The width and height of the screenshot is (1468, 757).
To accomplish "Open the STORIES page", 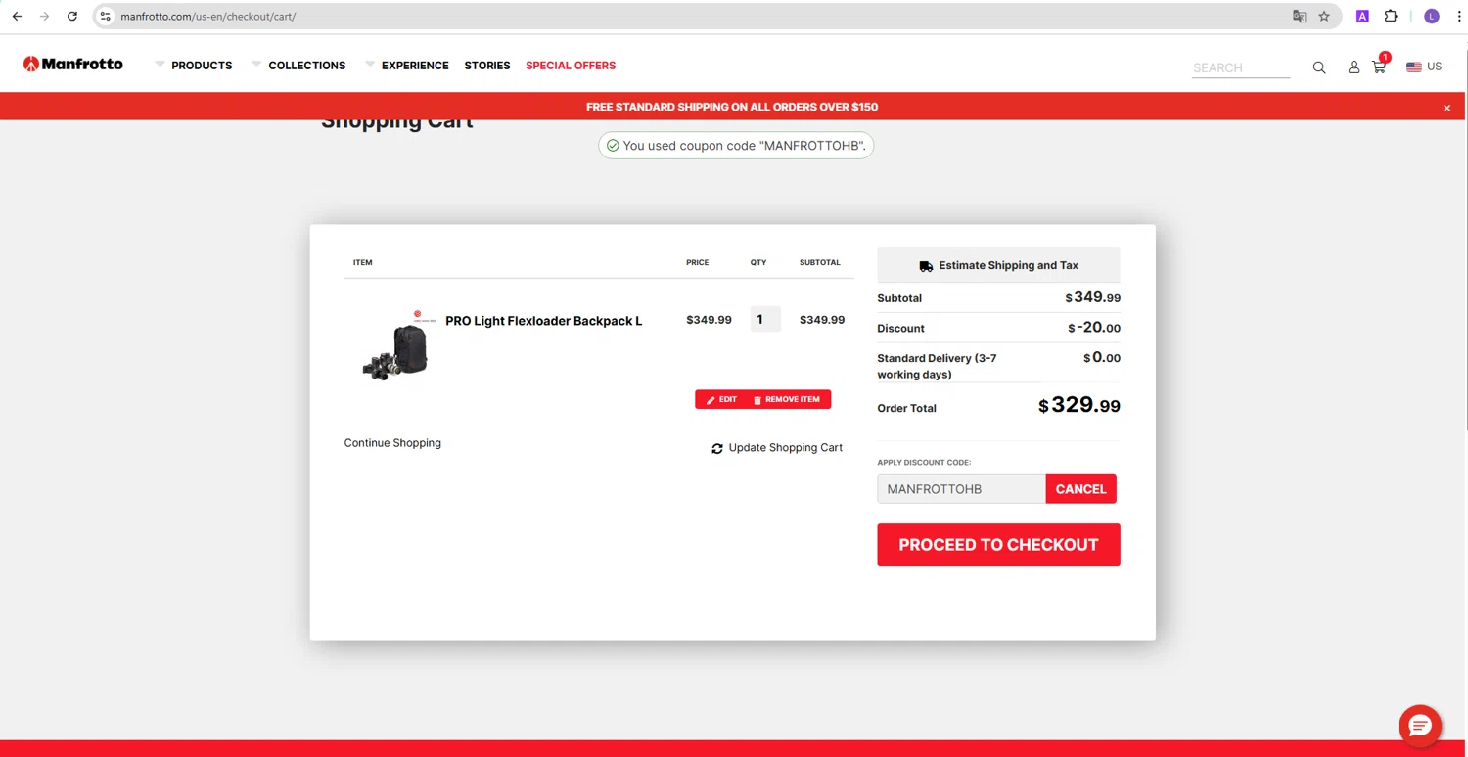I will tap(487, 66).
